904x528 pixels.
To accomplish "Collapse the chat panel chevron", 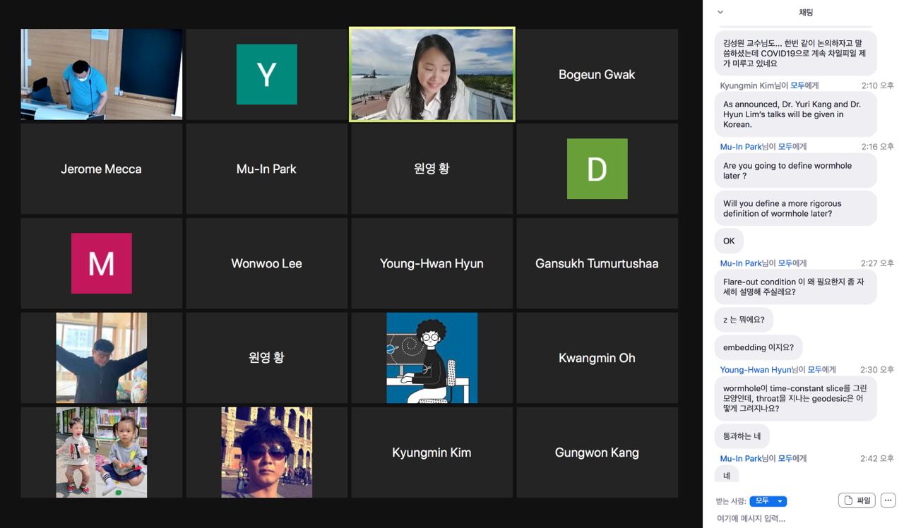I will tap(720, 12).
